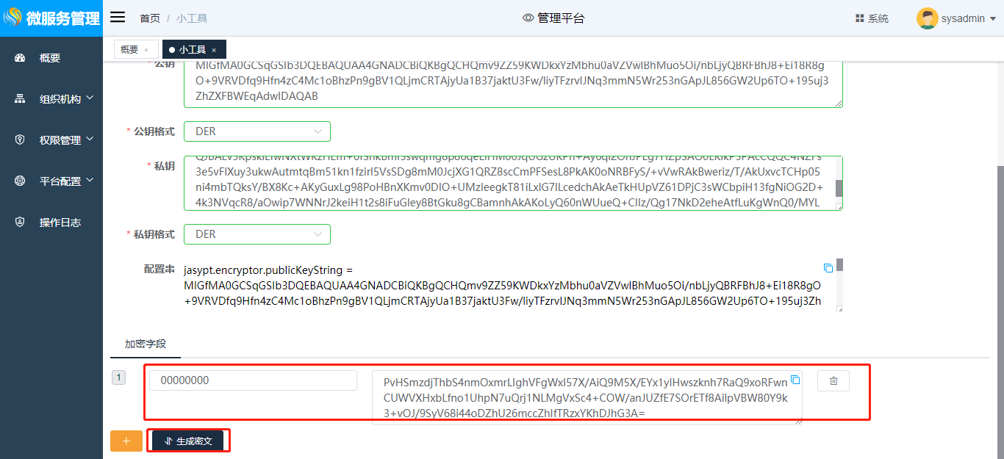Image resolution: width=1004 pixels, height=459 pixels.
Task: Toggle the hamburger sidebar collapse icon
Action: [117, 18]
